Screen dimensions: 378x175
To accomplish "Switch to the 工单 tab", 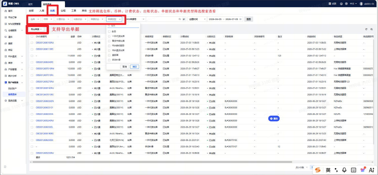I will (74, 11).
